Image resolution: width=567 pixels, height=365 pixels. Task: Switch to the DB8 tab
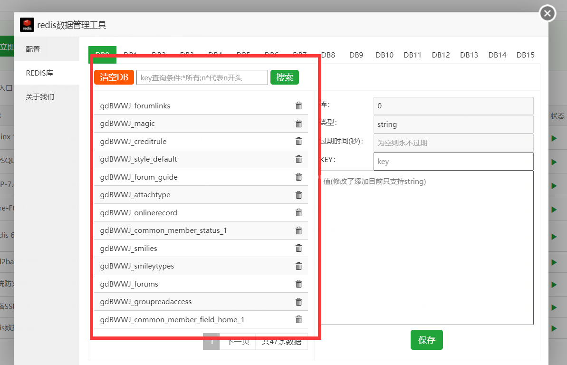328,55
